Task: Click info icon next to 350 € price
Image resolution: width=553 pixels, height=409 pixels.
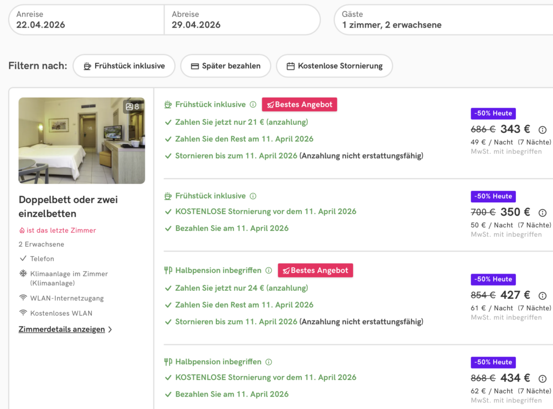Action: pyautogui.click(x=543, y=213)
